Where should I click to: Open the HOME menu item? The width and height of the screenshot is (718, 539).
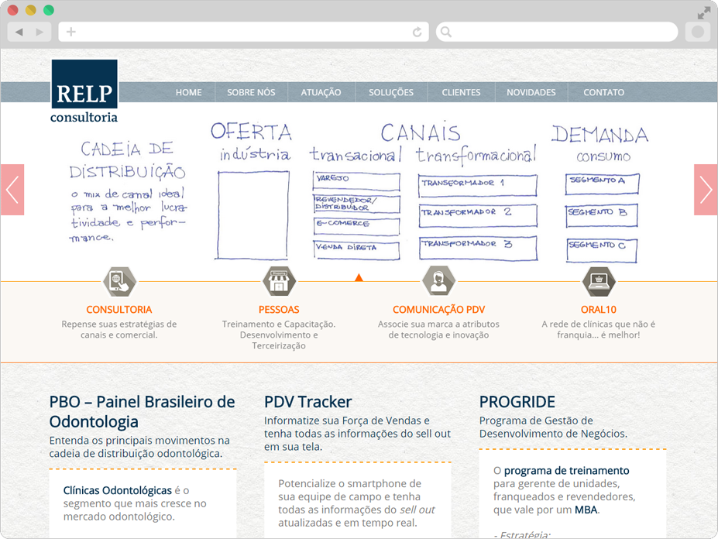[188, 92]
